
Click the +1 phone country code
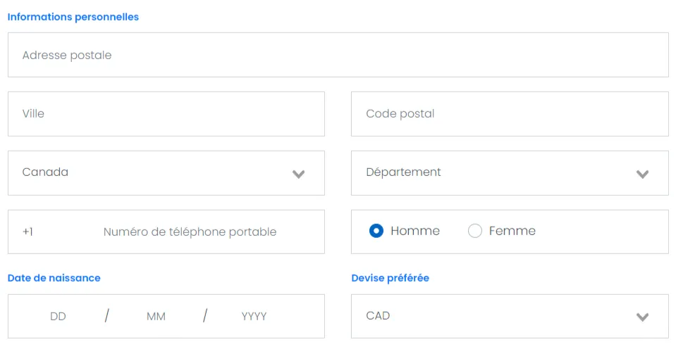[x=28, y=232]
